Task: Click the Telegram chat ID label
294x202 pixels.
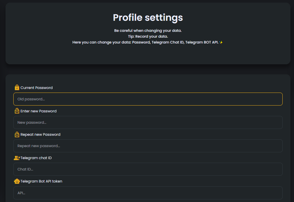Action: coord(36,158)
